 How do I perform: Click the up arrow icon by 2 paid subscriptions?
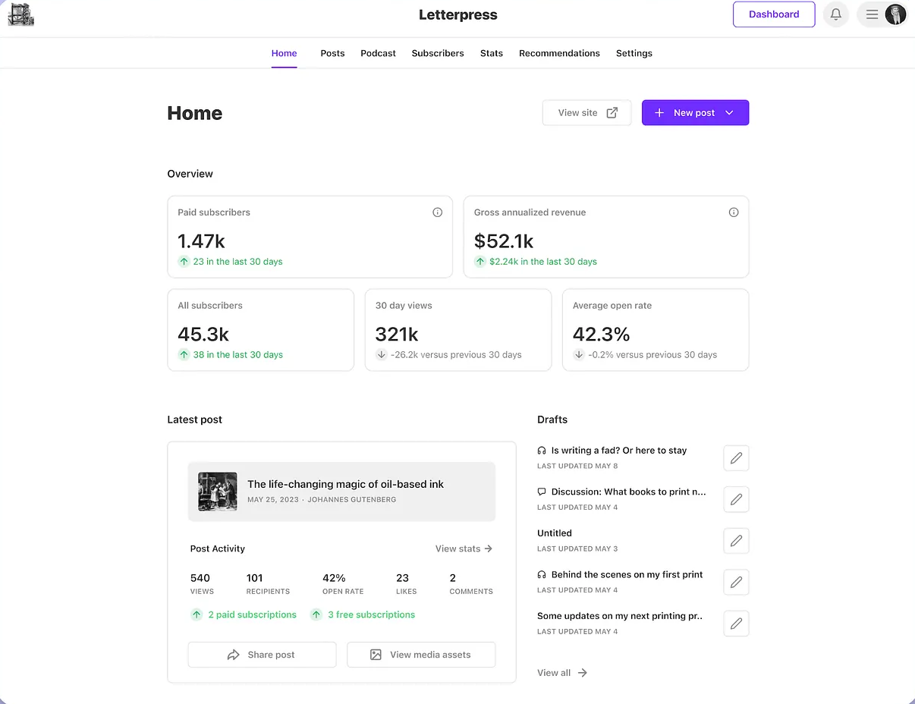click(197, 615)
